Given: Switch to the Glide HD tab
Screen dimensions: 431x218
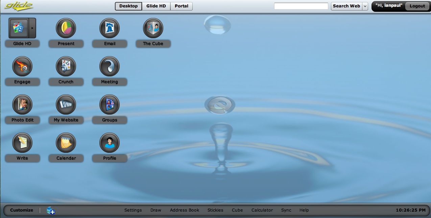Looking at the screenshot, I should (x=156, y=6).
